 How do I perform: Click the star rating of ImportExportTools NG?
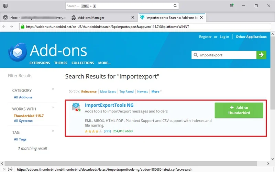pyautogui.click(x=93, y=131)
